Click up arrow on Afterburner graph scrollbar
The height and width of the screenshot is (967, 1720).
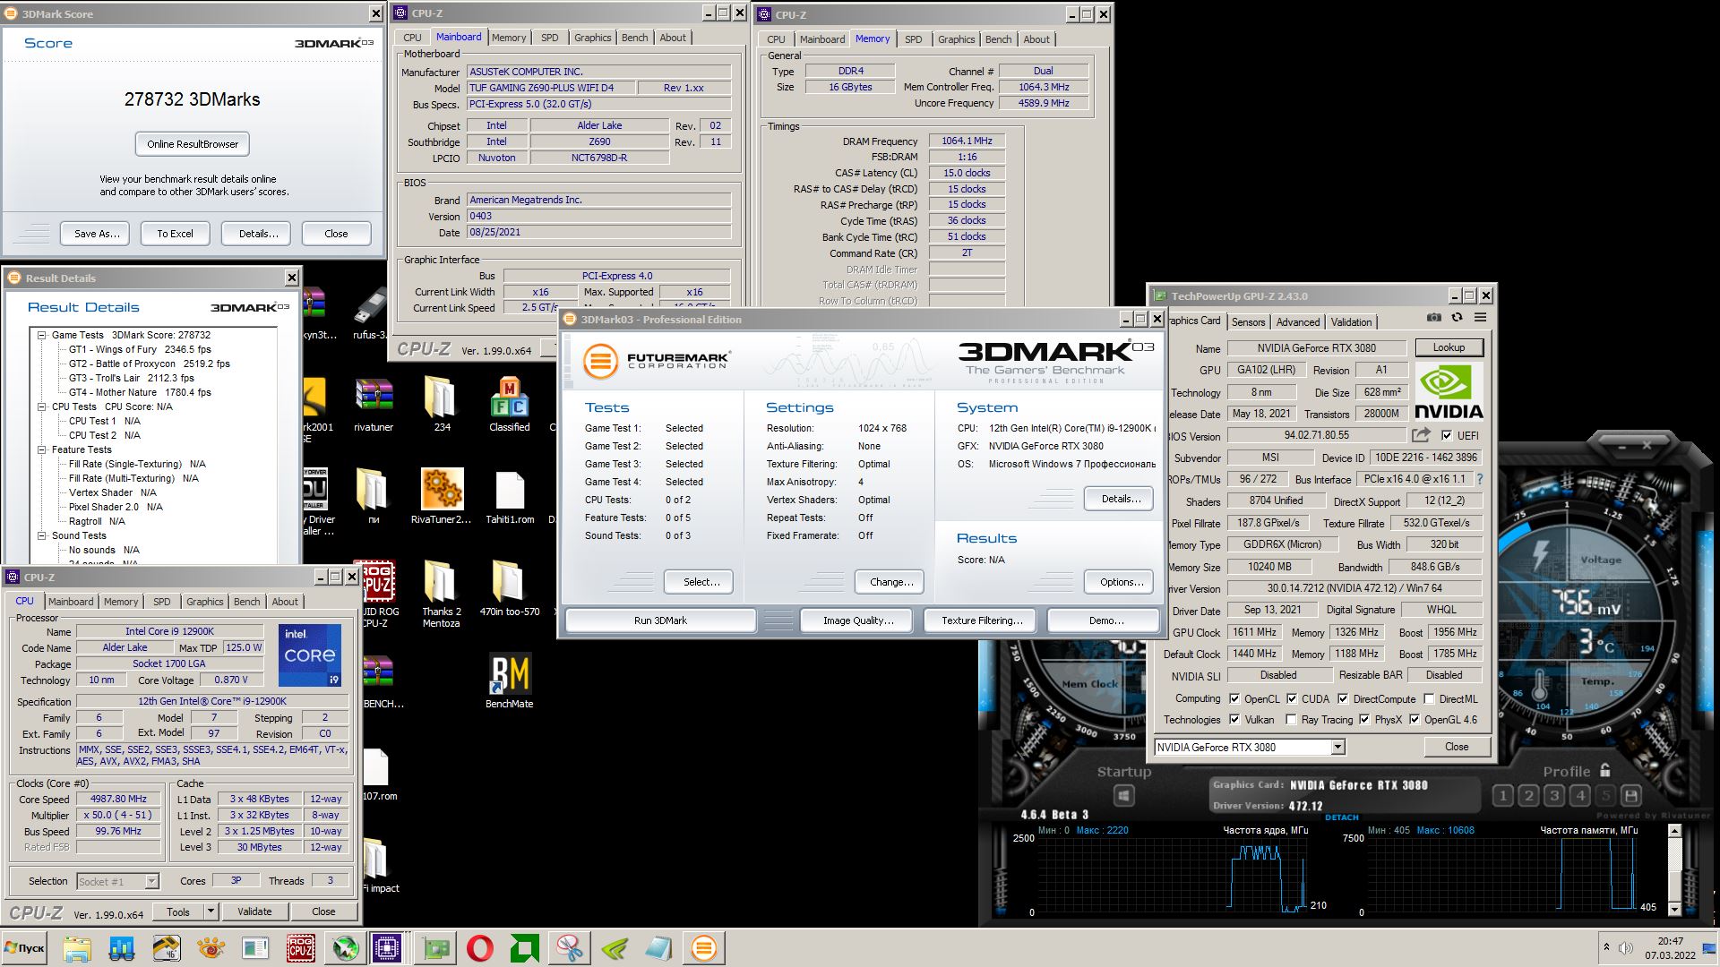(1674, 831)
